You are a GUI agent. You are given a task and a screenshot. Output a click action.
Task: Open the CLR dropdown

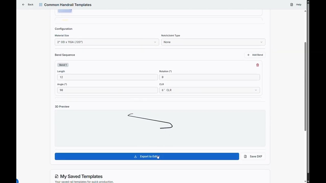click(x=209, y=90)
